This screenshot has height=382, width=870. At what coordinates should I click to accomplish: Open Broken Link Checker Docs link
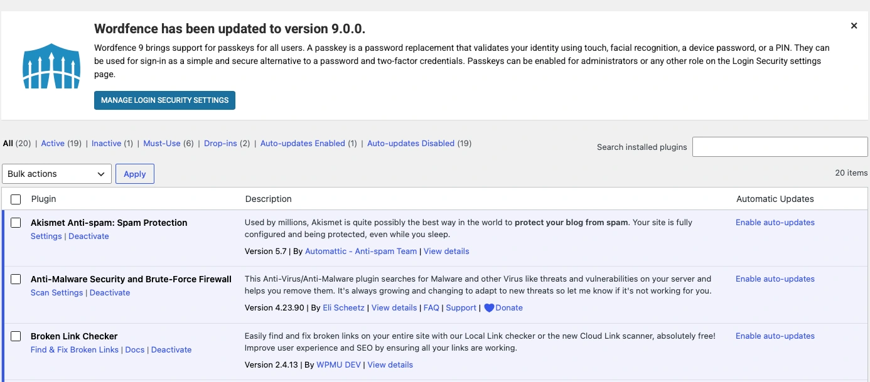135,350
